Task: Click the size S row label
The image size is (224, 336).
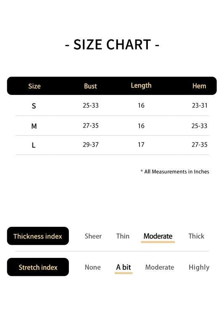Action: point(34,106)
